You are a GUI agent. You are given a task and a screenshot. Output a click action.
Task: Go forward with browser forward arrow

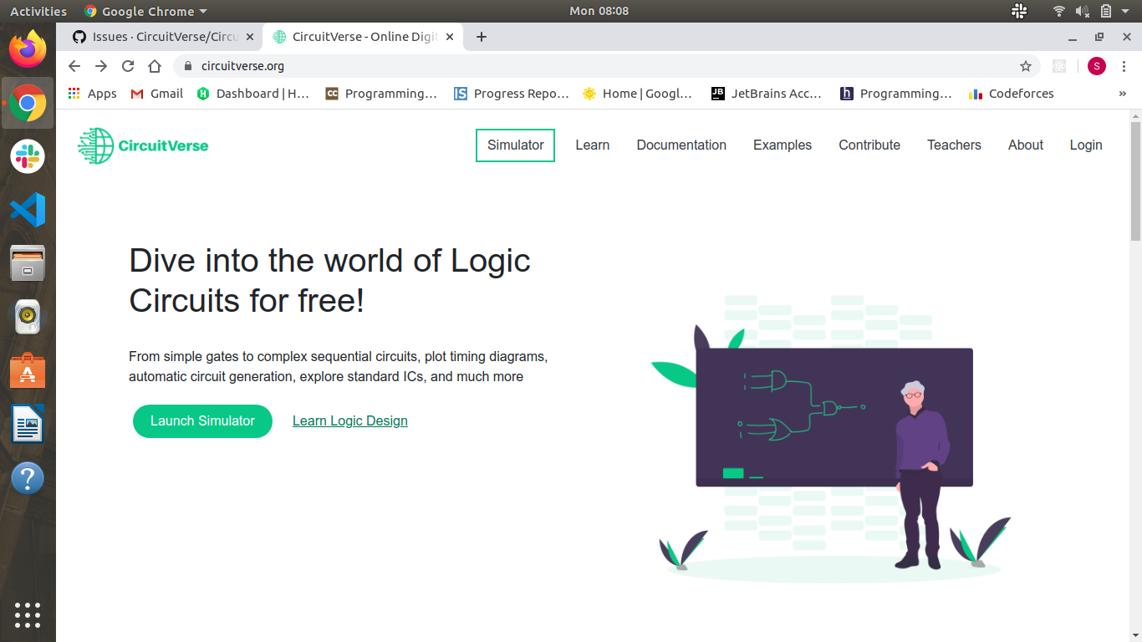(101, 66)
